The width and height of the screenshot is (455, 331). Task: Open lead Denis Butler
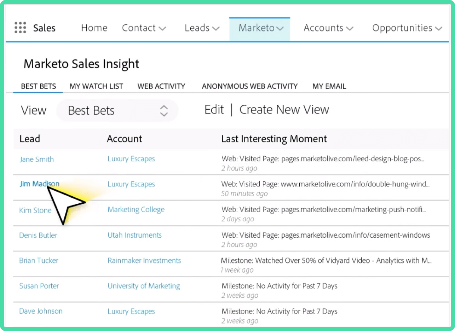(x=38, y=235)
